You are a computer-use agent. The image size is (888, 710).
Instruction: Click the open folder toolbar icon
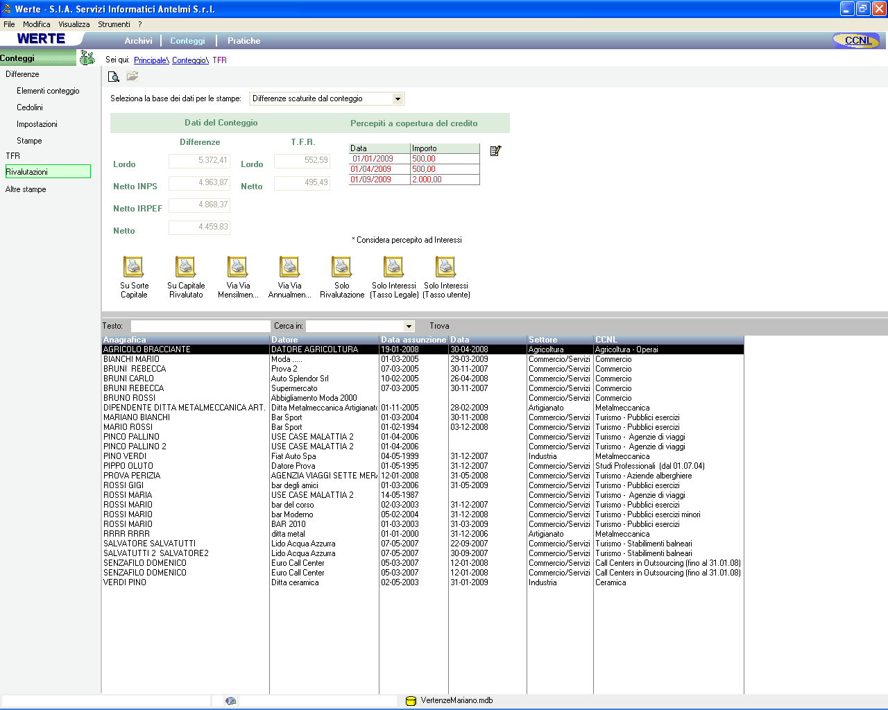(x=133, y=76)
